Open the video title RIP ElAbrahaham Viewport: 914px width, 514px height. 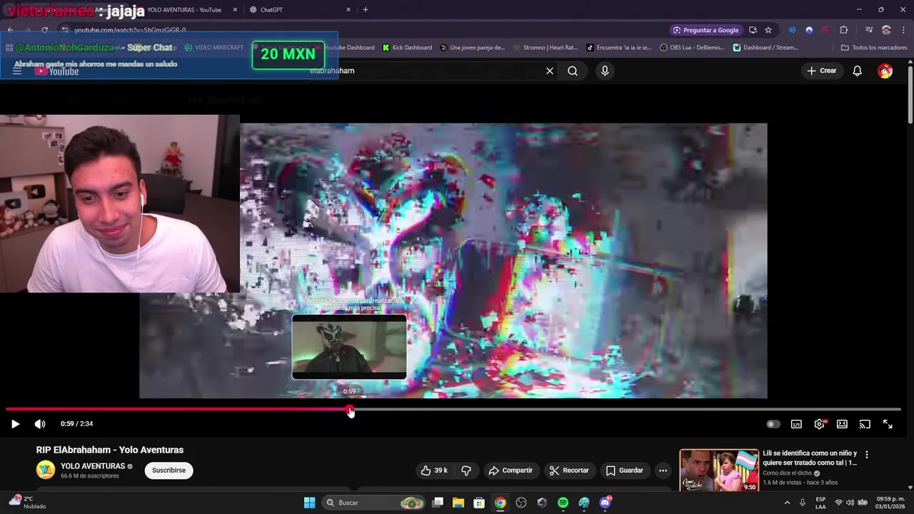[110, 450]
